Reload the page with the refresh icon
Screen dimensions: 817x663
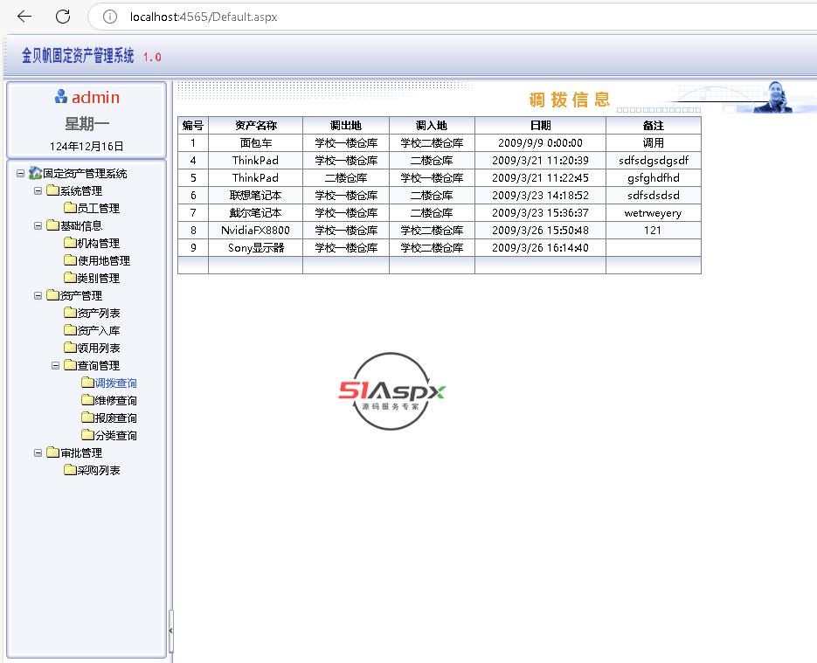[63, 17]
